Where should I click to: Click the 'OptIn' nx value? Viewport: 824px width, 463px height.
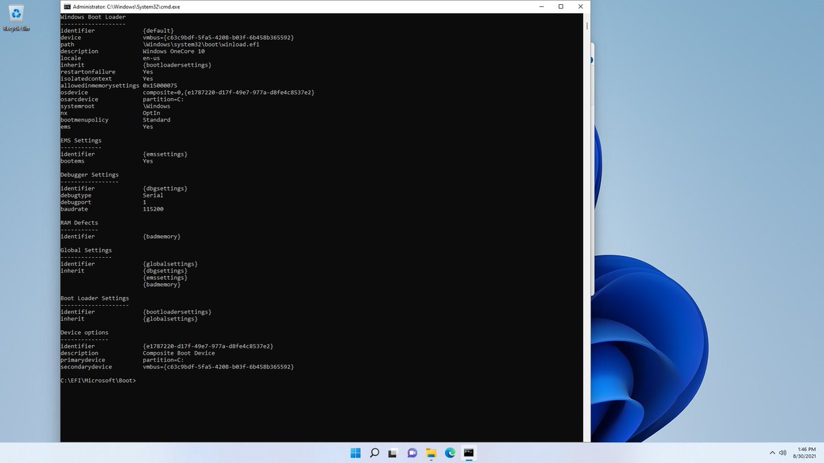151,112
